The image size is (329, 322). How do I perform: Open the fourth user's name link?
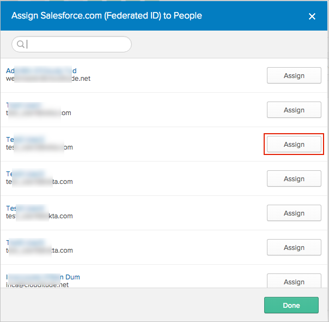tap(25, 174)
